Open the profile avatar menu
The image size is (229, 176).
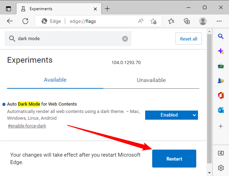pos(203,21)
